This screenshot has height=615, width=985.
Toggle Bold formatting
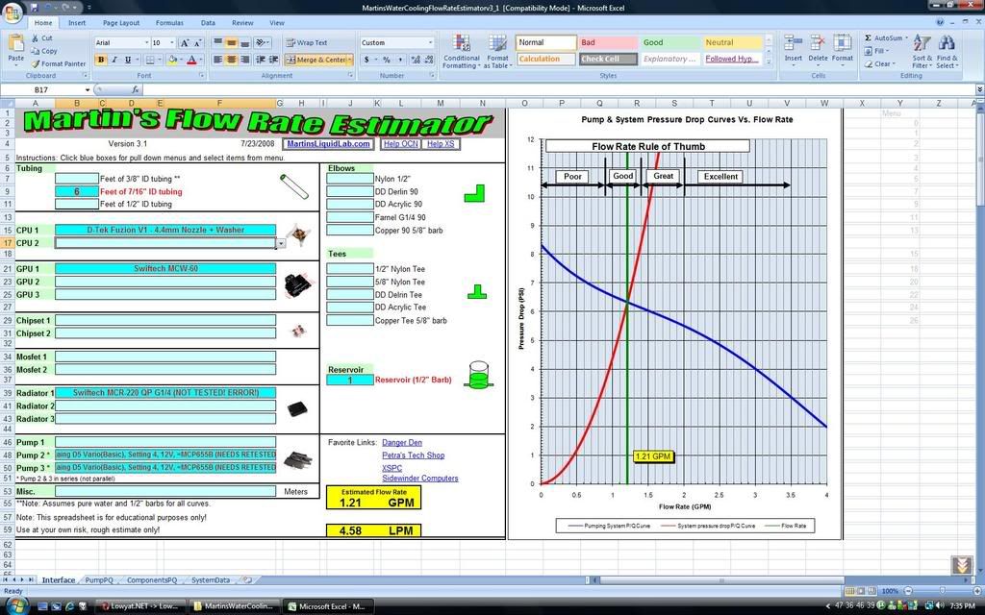click(100, 60)
